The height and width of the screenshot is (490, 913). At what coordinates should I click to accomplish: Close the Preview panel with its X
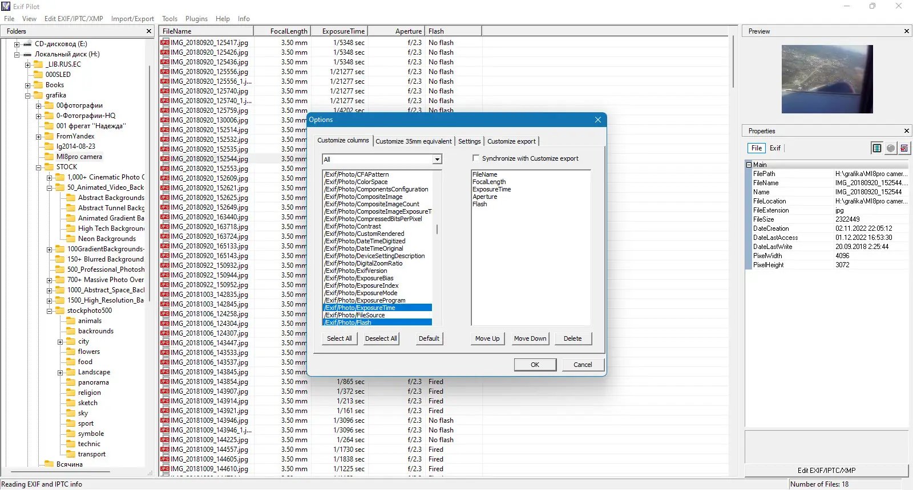[907, 31]
